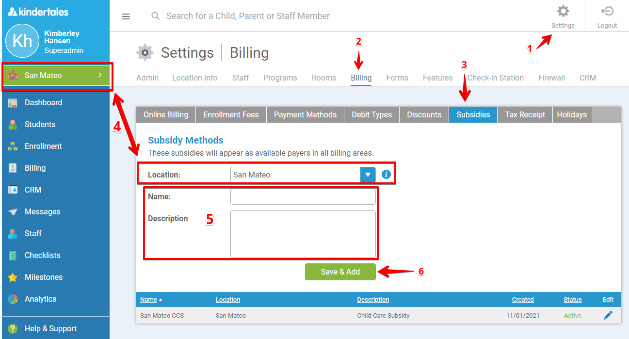Open Students from the sidebar

click(40, 125)
